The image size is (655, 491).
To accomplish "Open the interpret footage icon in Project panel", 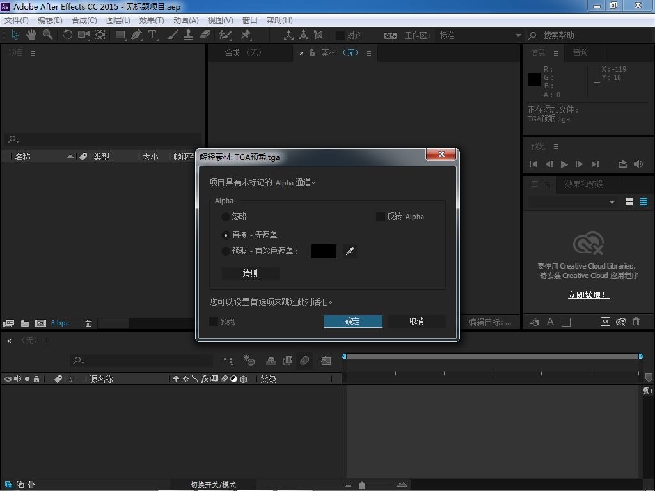I will (x=8, y=323).
